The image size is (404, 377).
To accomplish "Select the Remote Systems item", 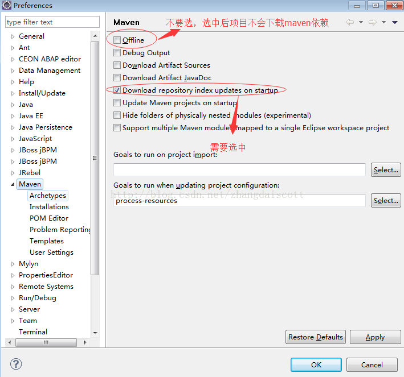I will pos(46,286).
